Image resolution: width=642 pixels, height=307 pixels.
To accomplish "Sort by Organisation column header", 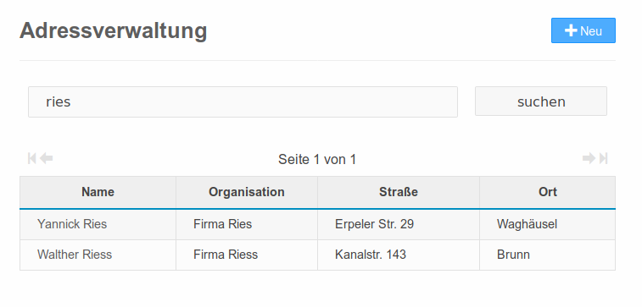I will [247, 192].
